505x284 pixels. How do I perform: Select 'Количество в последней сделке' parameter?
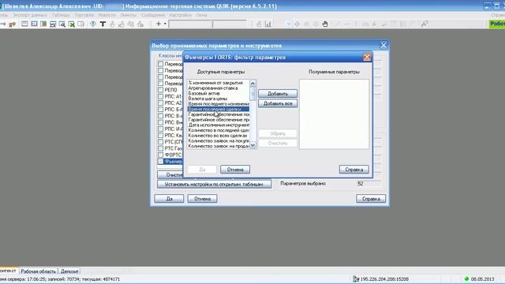point(219,130)
